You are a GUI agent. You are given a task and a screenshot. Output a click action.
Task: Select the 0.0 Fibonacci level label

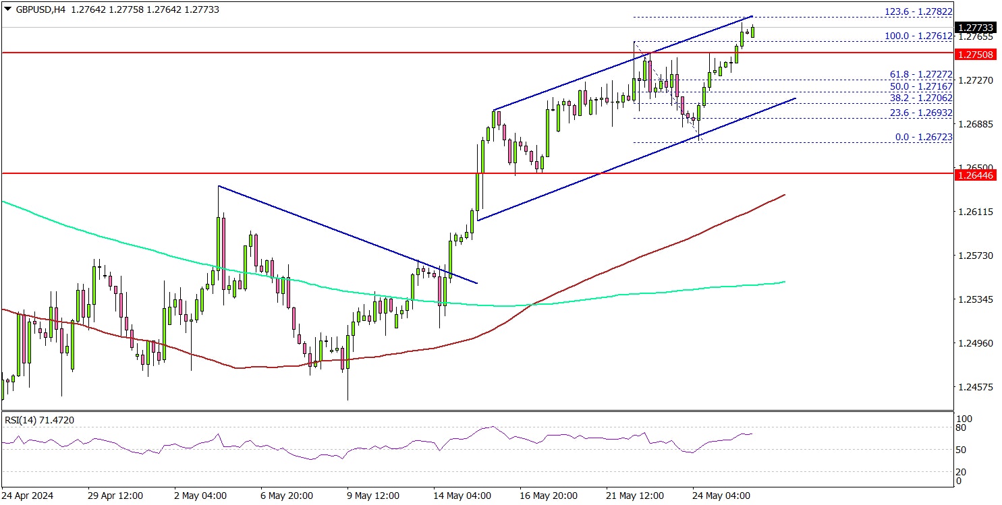(x=923, y=137)
